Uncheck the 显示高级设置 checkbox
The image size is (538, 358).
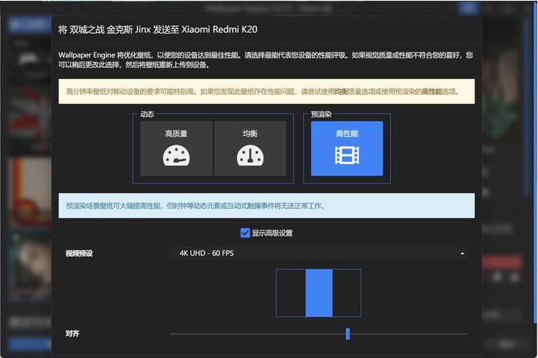(x=245, y=233)
